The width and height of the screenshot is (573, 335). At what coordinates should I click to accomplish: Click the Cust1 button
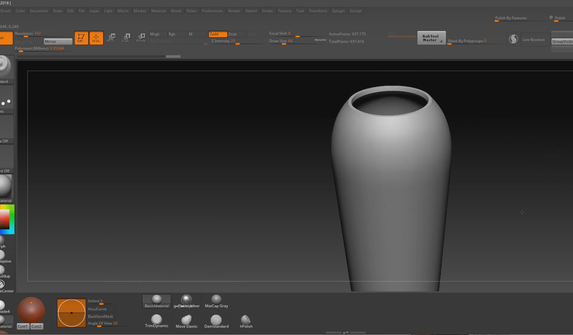tap(23, 326)
